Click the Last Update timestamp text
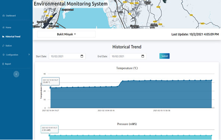Viewport: 221px width, 140px height. (x=195, y=34)
